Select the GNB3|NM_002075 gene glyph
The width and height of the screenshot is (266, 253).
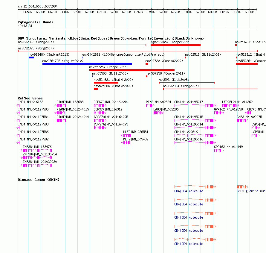243,120
